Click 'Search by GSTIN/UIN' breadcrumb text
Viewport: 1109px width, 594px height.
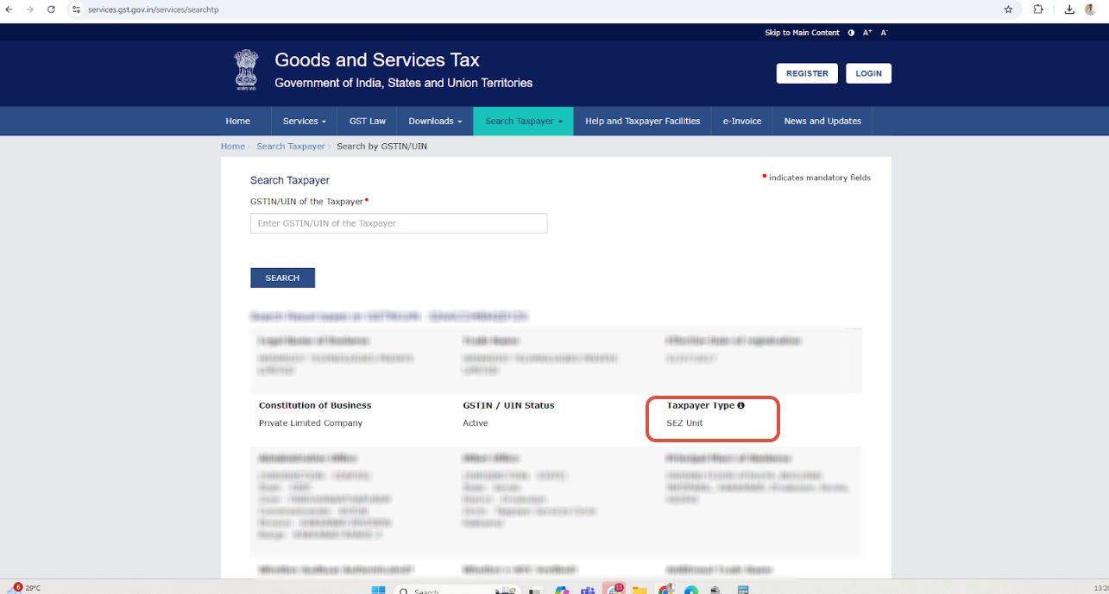381,147
